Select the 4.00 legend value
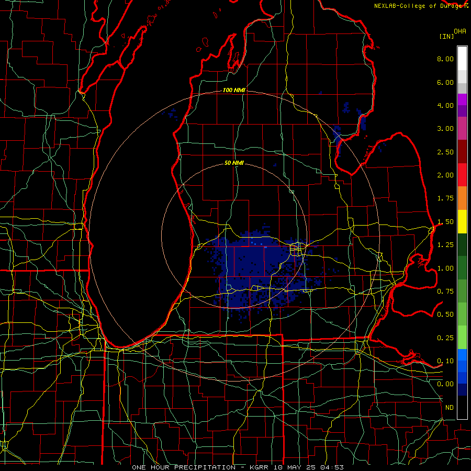This screenshot has height=471, width=471. (445, 105)
